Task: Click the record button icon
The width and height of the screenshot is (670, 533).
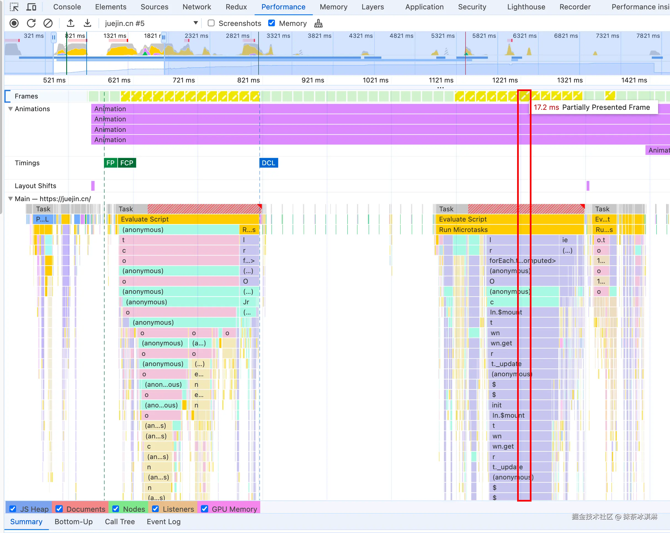Action: point(14,23)
